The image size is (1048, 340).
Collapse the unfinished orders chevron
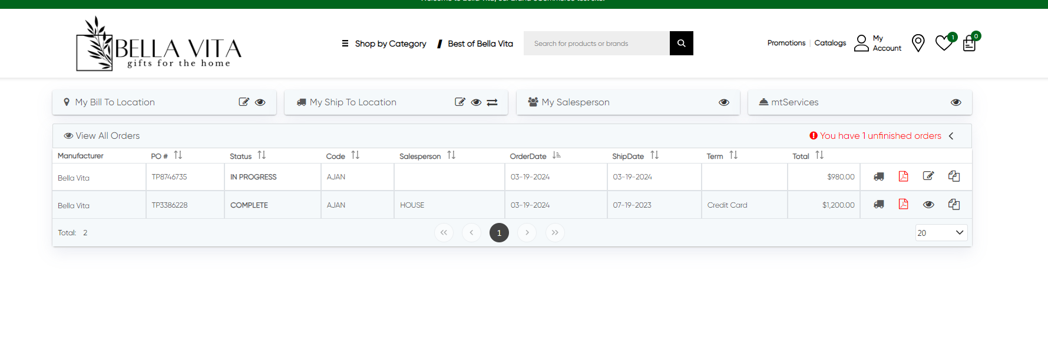[x=951, y=136]
